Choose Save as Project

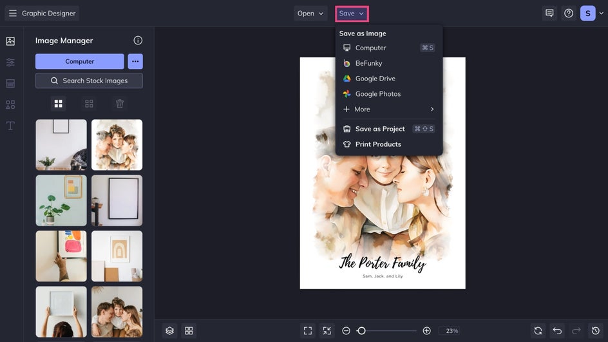tap(389, 129)
